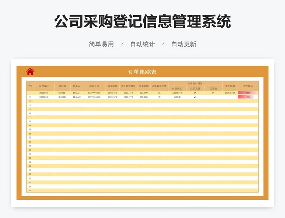Select the 联系人2 cell
Viewport: 285px width, 218px height.
pyautogui.click(x=76, y=97)
